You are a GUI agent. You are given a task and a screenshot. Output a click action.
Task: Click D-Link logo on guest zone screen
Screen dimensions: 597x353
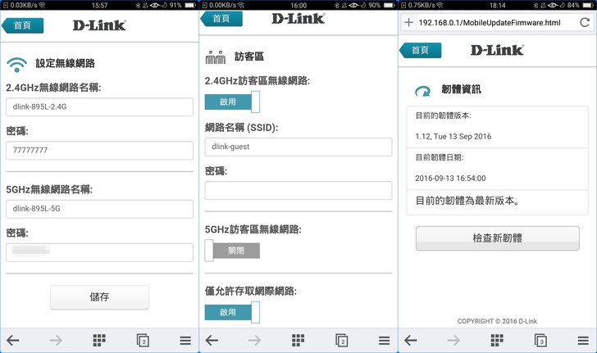pyautogui.click(x=298, y=19)
